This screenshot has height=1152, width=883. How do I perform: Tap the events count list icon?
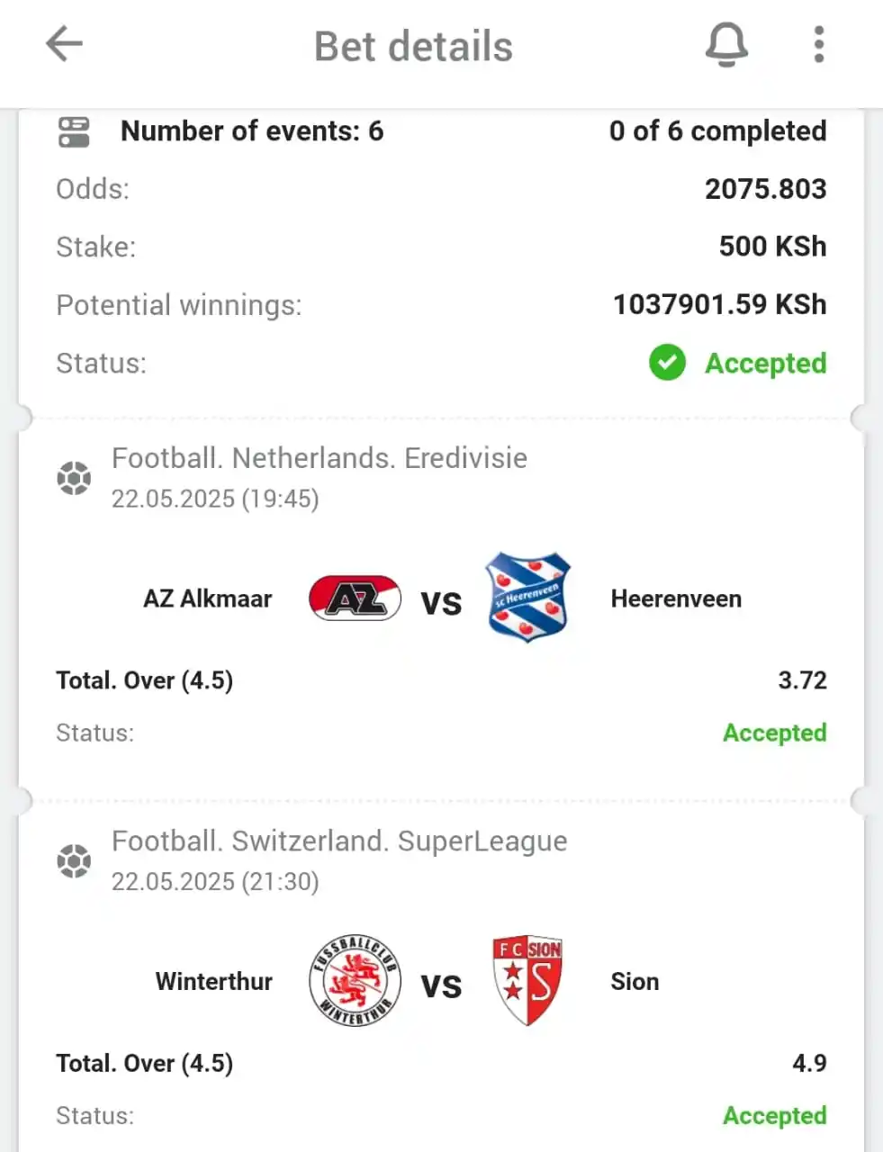(x=74, y=131)
